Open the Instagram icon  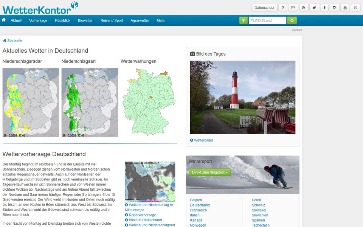(335, 8)
